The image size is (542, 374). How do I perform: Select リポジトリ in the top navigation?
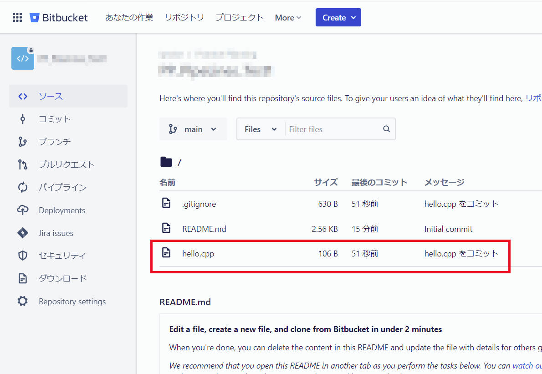(184, 18)
